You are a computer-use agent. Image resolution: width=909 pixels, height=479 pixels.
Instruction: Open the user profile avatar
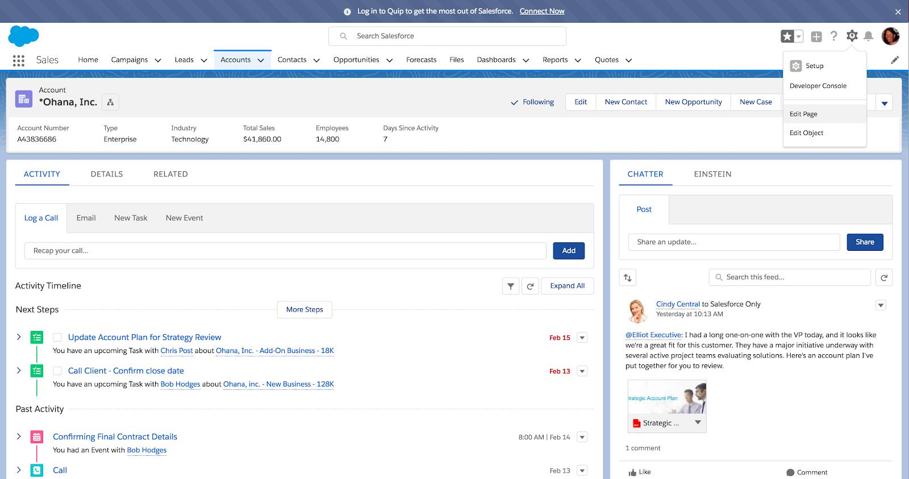pos(890,36)
